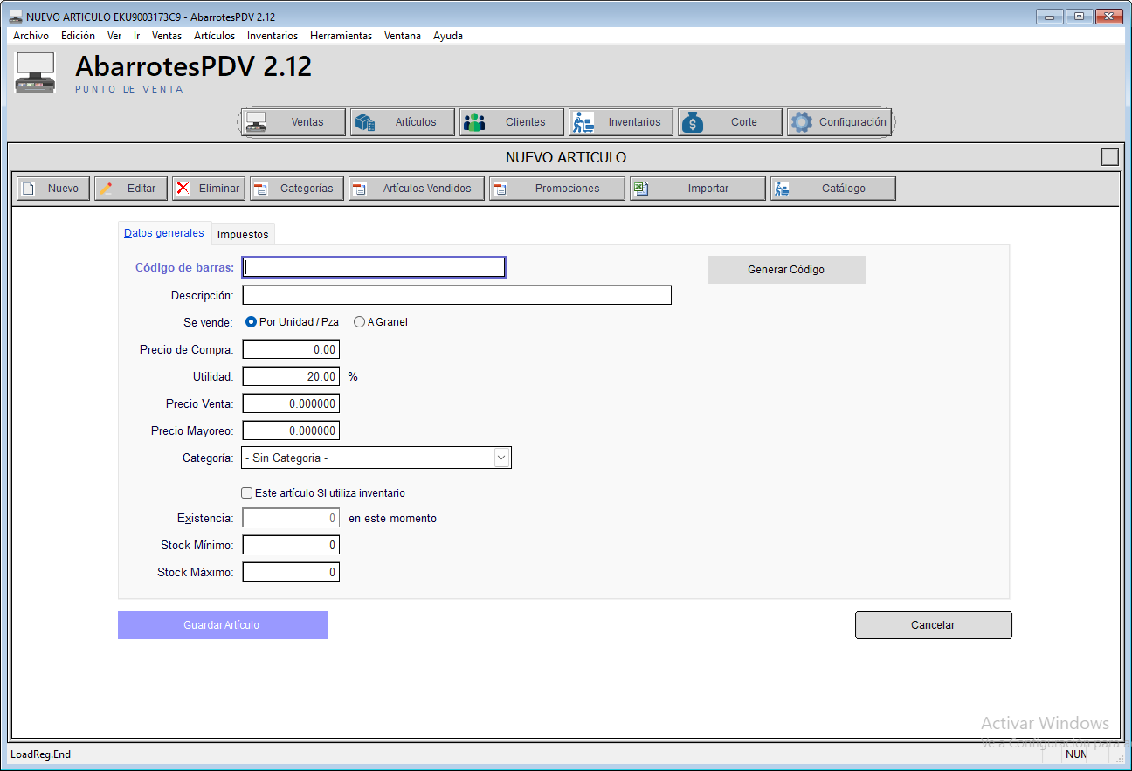Open the Artículos section in the main toolbar
1132x771 pixels.
[403, 122]
